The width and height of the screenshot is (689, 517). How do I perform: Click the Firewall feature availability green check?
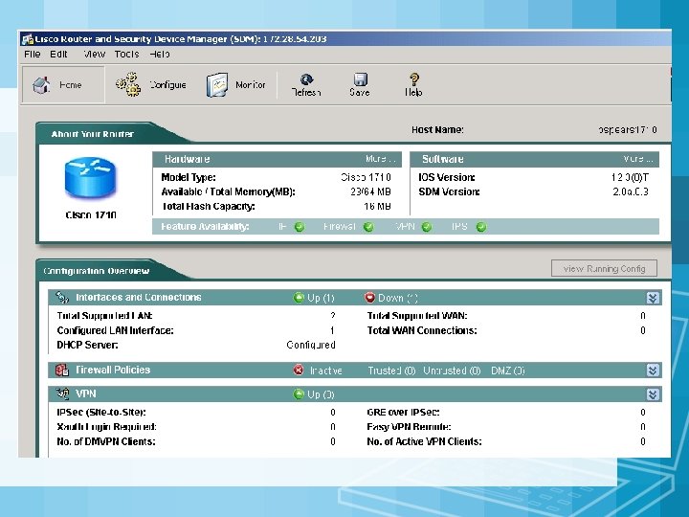pyautogui.click(x=368, y=227)
